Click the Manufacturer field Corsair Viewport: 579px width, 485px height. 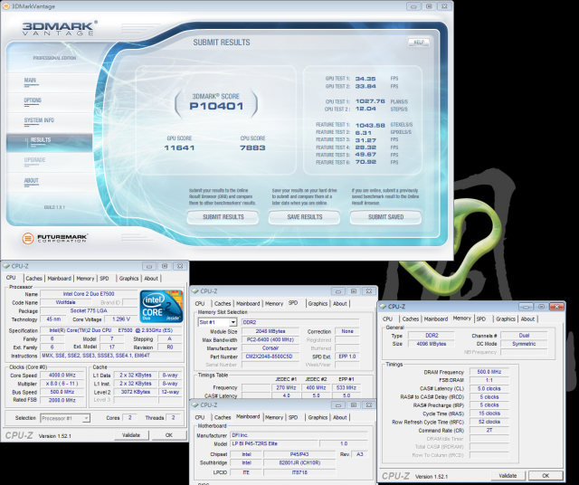(271, 348)
